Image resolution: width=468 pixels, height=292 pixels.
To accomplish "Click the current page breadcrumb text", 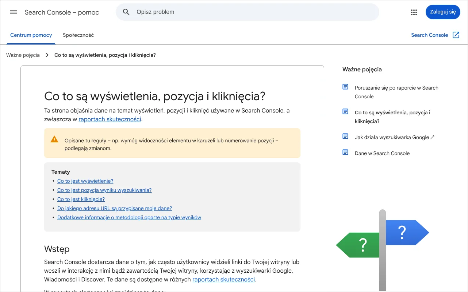I will (105, 55).
